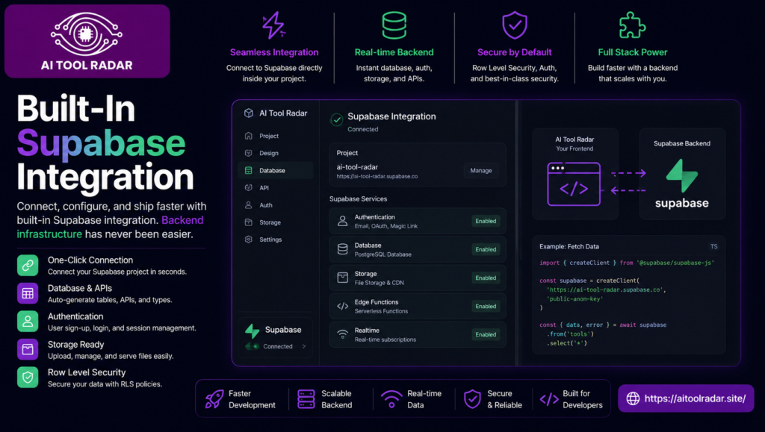This screenshot has height=432, width=765.
Task: Click the Real-time Backend database icon
Action: [x=394, y=25]
